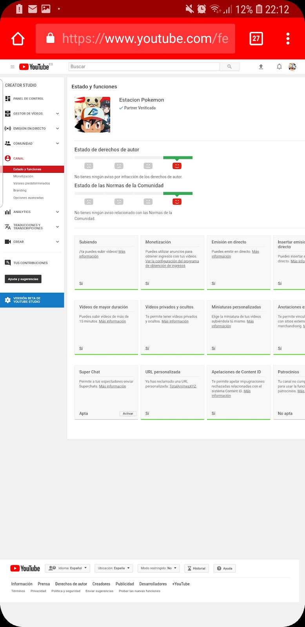
Task: Tap the padlock icon in address bar
Action: point(50,38)
